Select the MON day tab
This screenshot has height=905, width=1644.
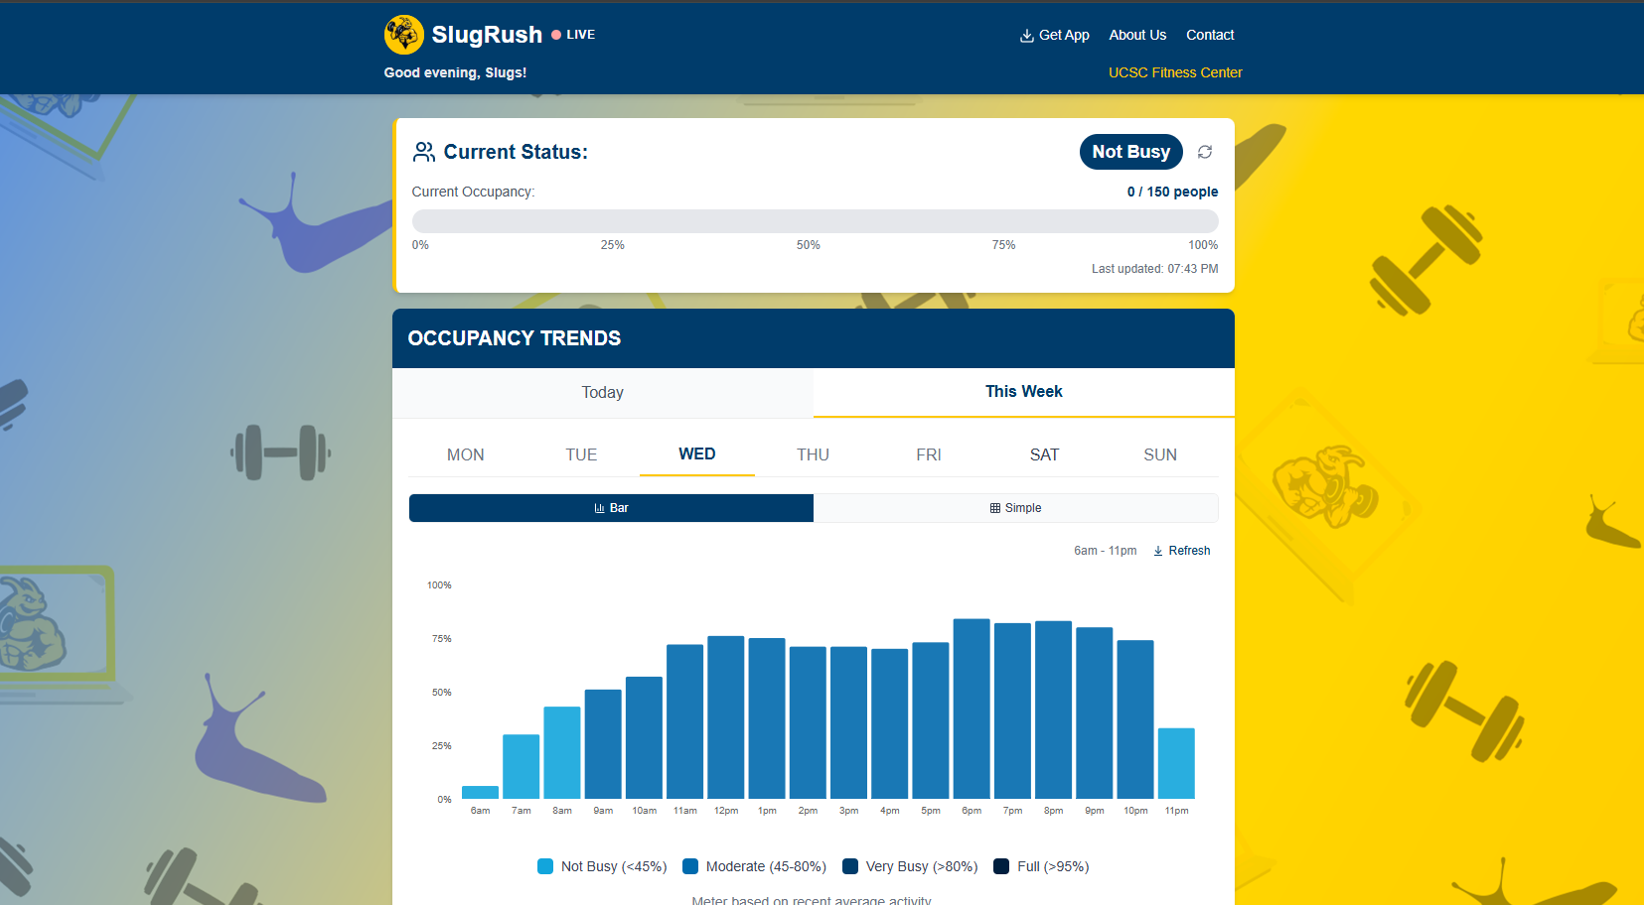click(x=466, y=454)
